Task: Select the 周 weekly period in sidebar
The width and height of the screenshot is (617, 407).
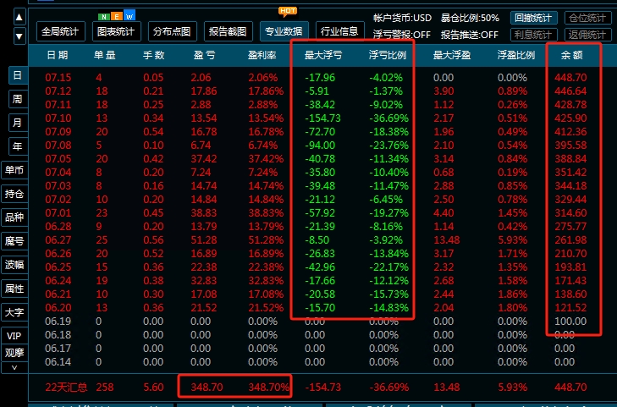Action: tap(18, 99)
